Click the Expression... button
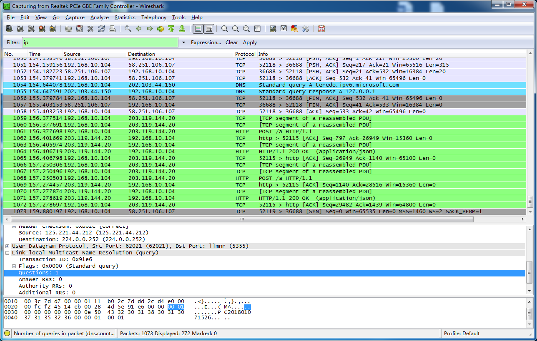Image resolution: width=537 pixels, height=341 pixels. pyautogui.click(x=206, y=42)
